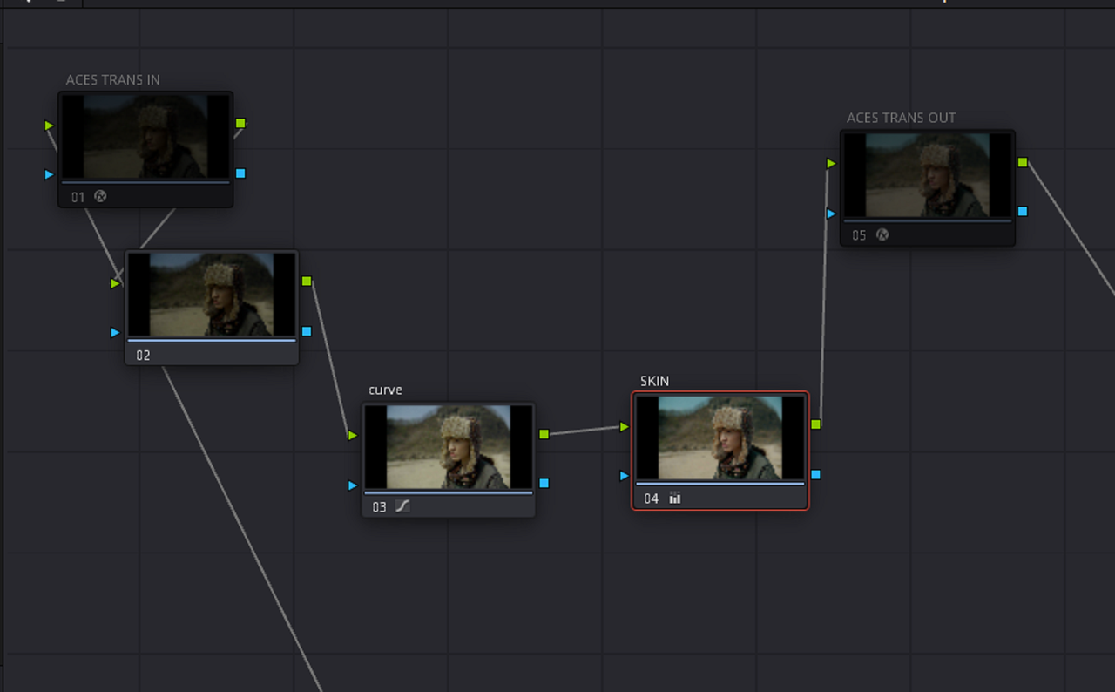
Task: Click the FX icon on node 05
Action: point(882,234)
